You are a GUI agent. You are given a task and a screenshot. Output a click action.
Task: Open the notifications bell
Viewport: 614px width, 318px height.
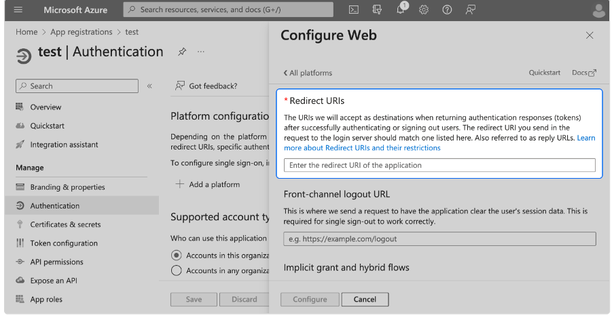click(401, 10)
